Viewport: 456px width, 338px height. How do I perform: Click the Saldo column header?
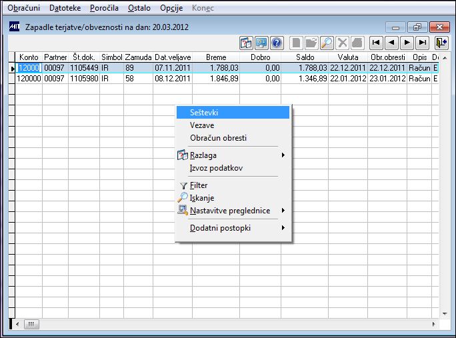click(305, 57)
